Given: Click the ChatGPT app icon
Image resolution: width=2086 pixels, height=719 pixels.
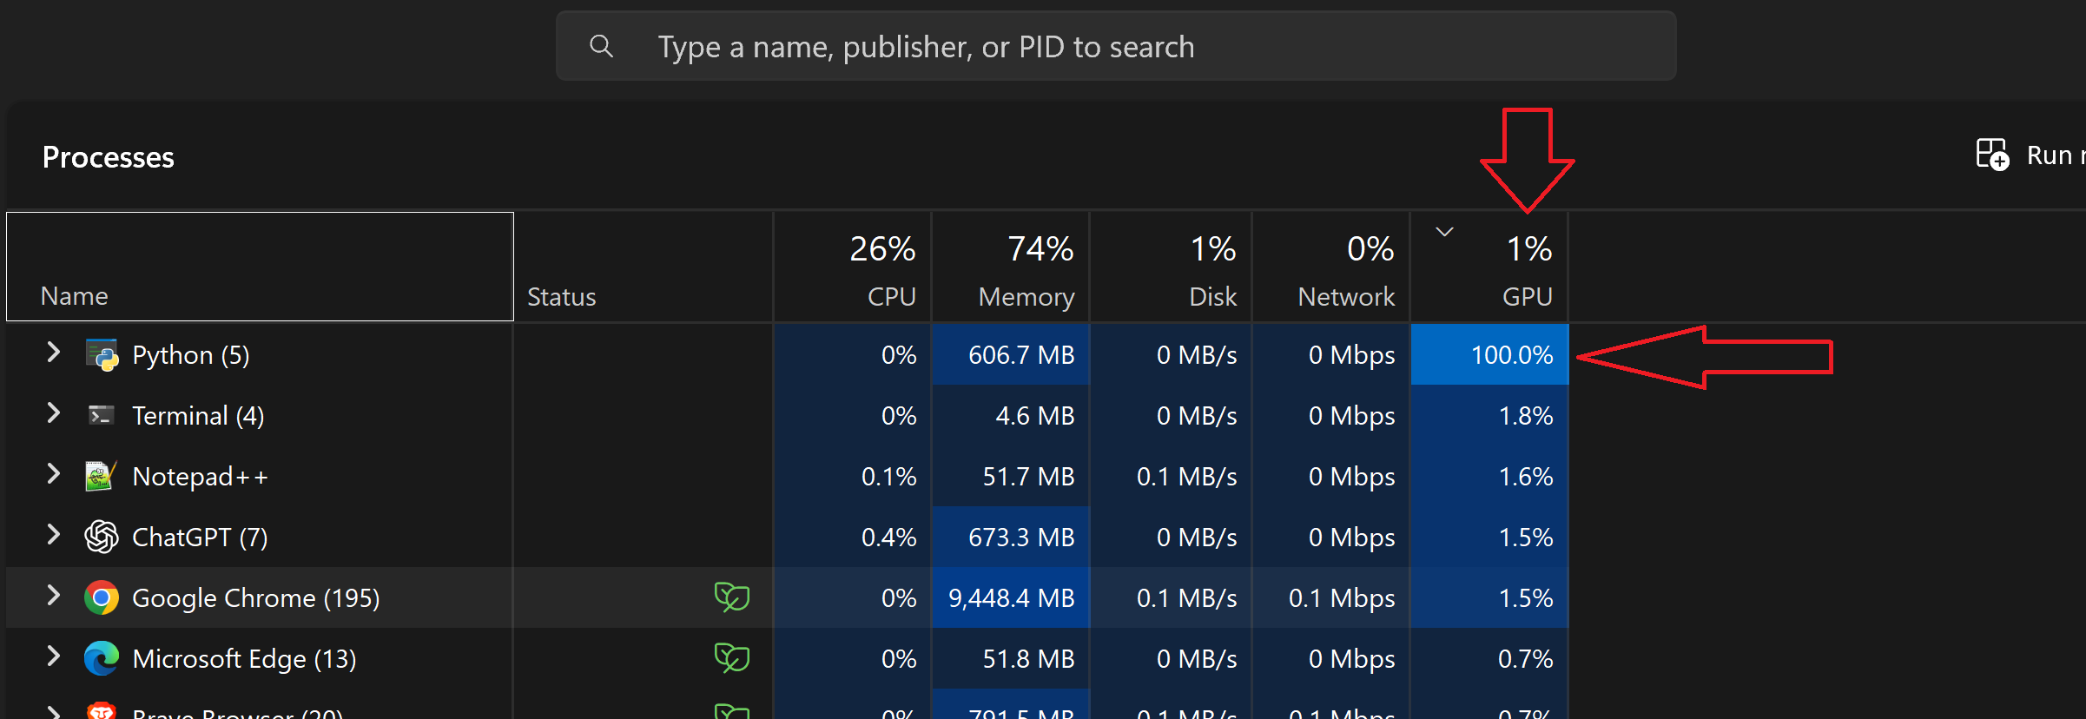Looking at the screenshot, I should (x=102, y=537).
